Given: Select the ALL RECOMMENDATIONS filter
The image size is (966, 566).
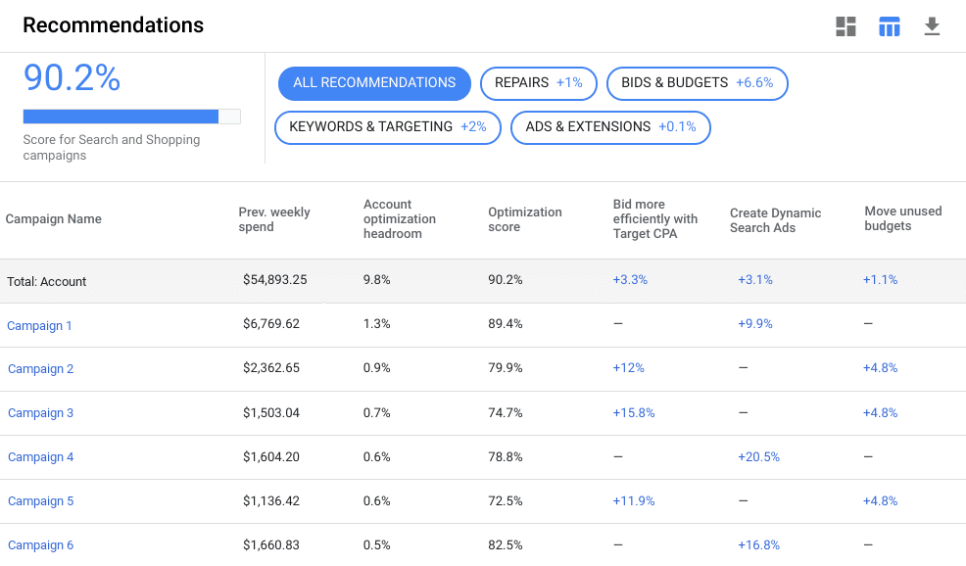Looking at the screenshot, I should tap(374, 83).
